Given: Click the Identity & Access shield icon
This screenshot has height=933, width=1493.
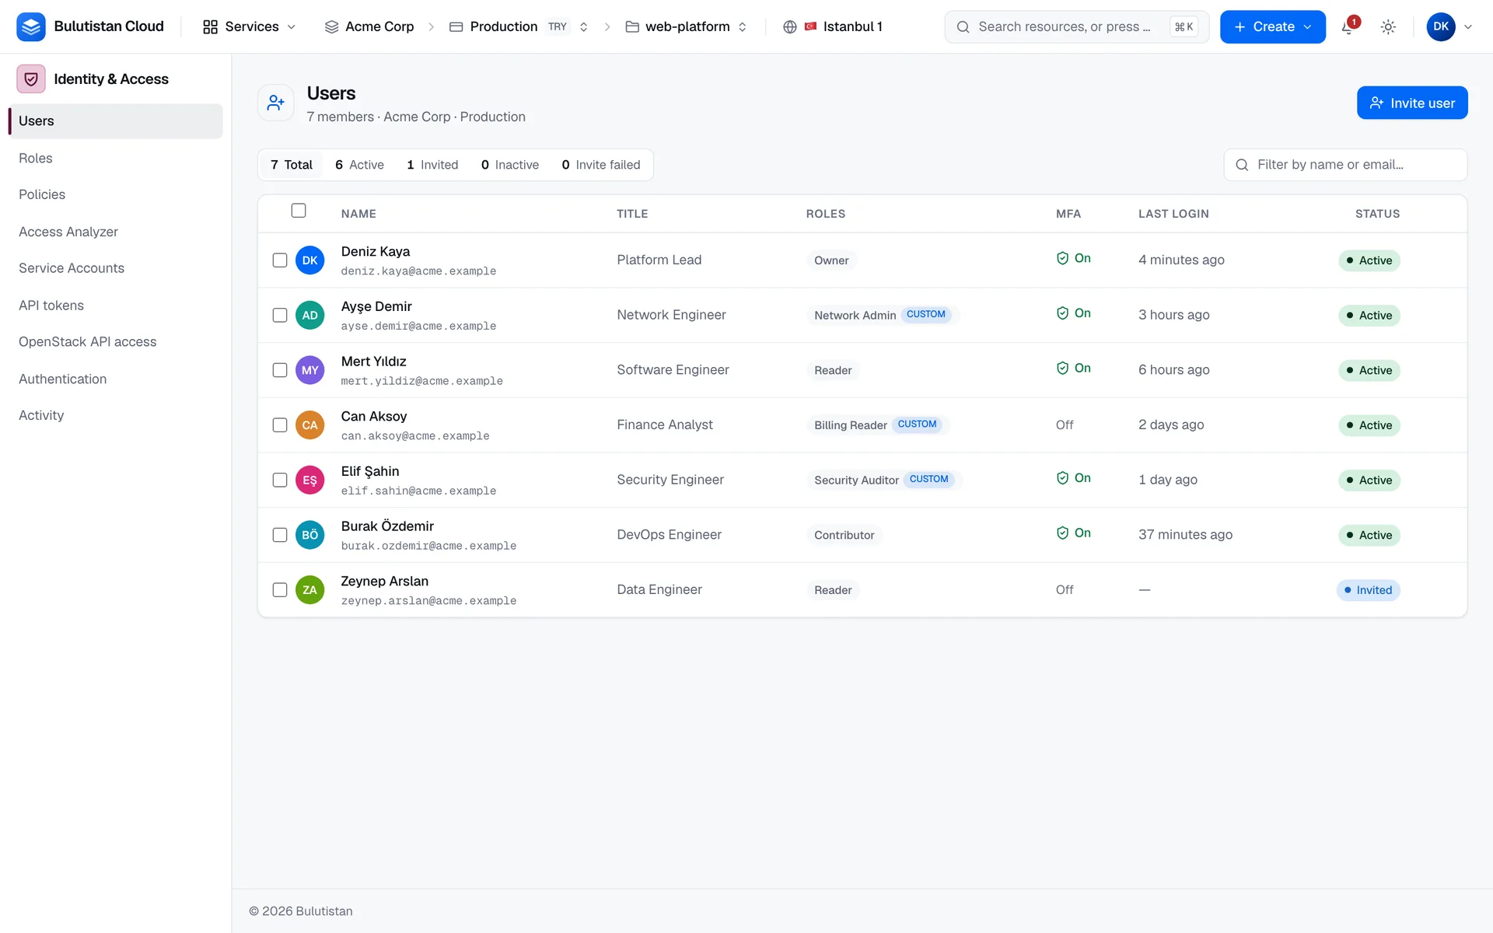Looking at the screenshot, I should tap(31, 79).
